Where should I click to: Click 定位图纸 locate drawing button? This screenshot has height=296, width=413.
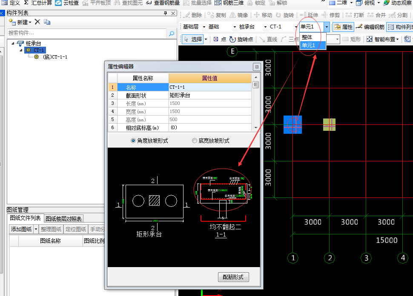tap(76, 229)
